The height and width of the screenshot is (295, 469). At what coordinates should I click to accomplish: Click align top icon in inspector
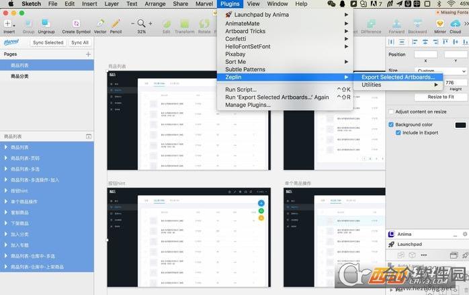(x=445, y=42)
